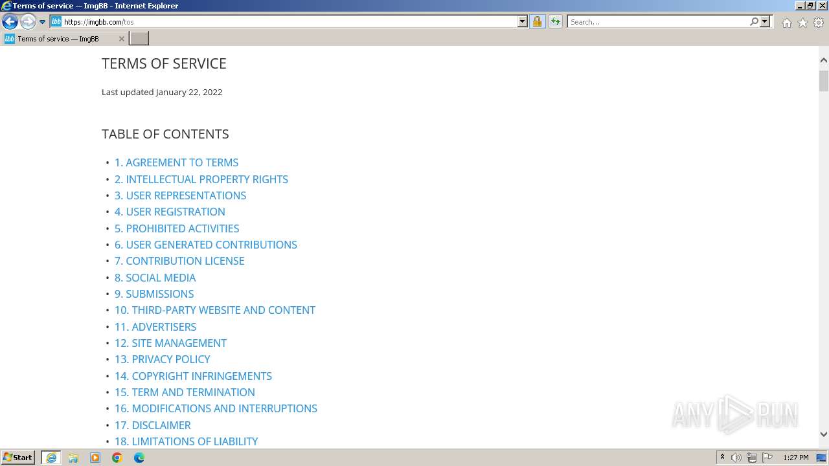
Task: Jump to 9. SUBMISSIONS section
Action: (154, 294)
